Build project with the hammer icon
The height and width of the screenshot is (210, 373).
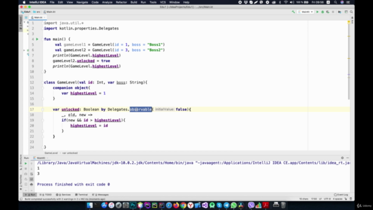click(293, 12)
